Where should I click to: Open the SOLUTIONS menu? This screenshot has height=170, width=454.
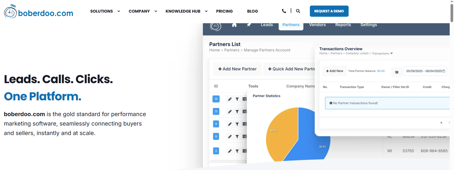coord(101,11)
